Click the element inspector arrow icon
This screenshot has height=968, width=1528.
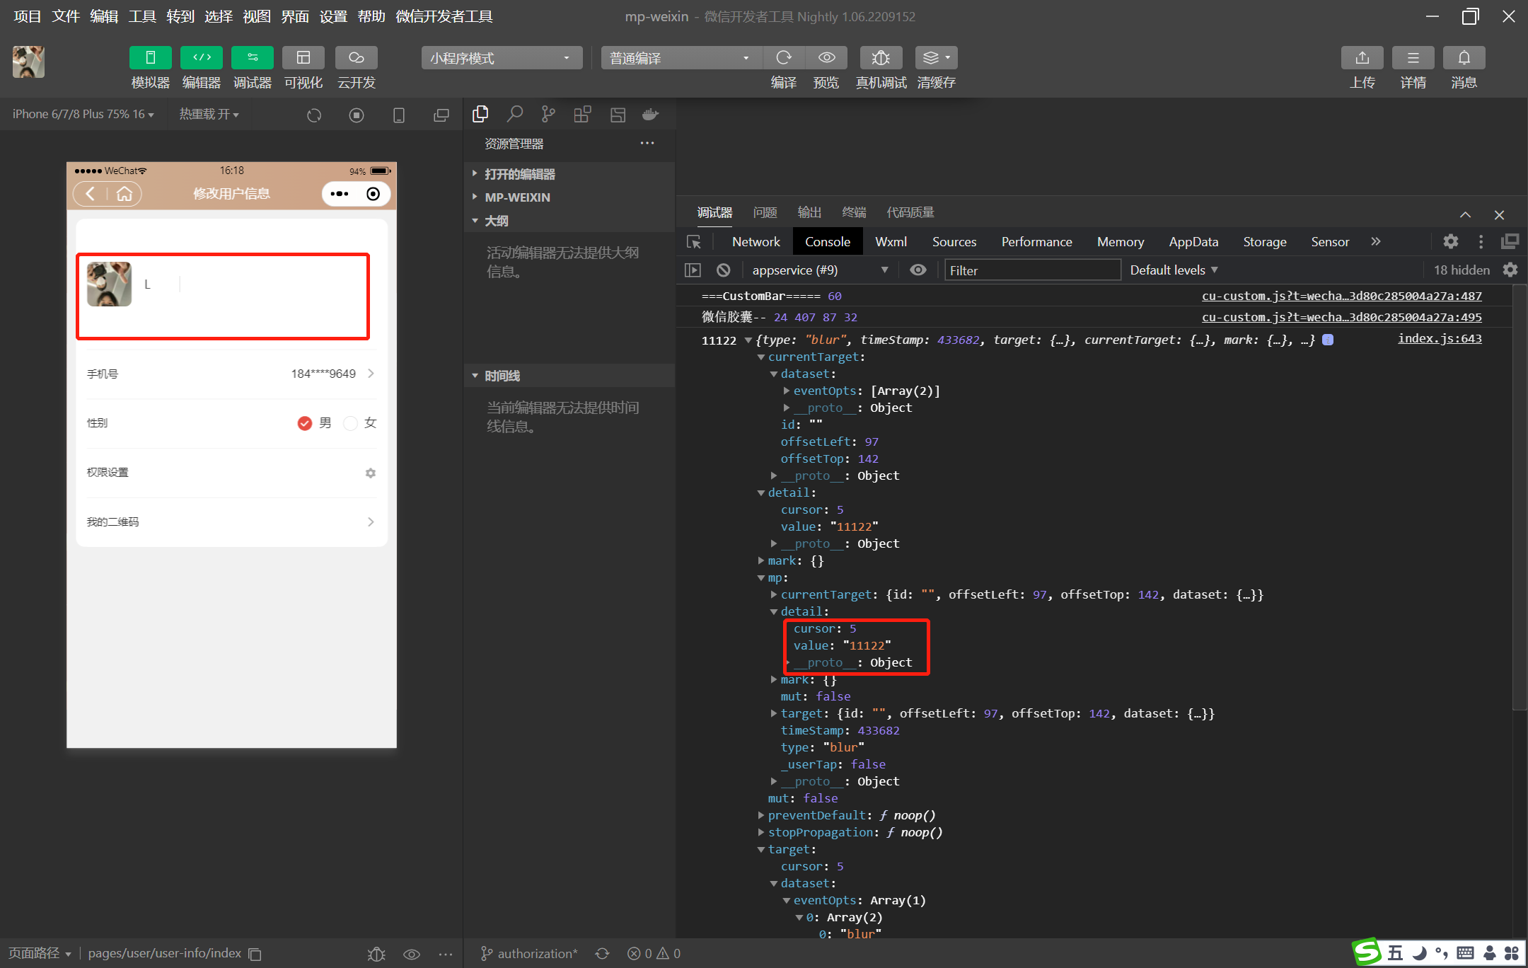(x=694, y=242)
